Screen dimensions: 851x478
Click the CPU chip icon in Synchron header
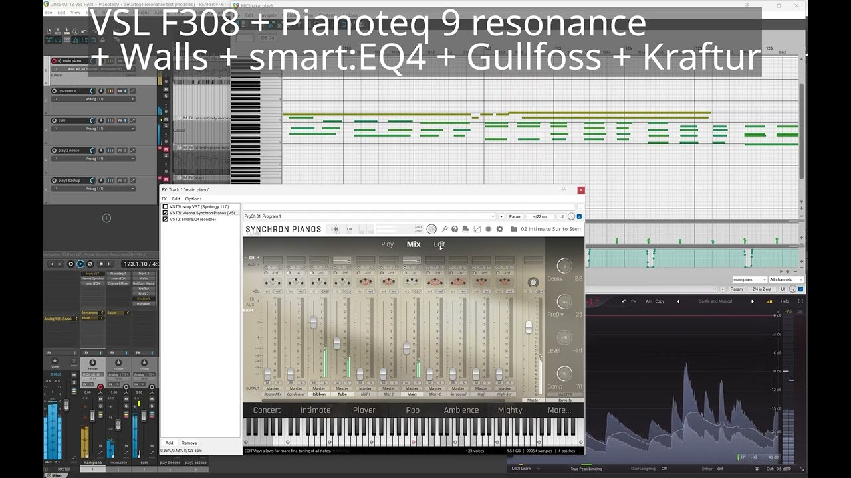coord(488,229)
